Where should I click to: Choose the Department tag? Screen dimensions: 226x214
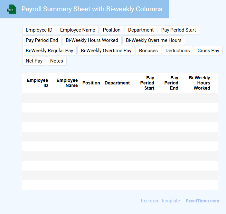[x=141, y=30]
